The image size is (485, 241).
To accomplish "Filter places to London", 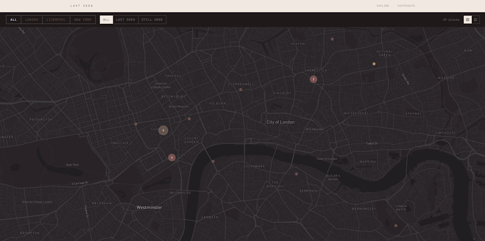I will click(x=32, y=20).
